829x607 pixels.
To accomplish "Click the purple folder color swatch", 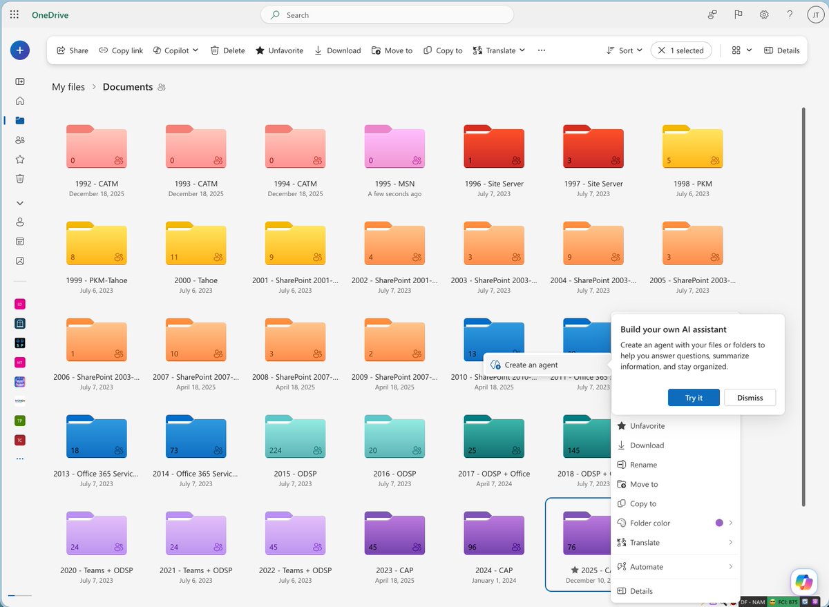I will point(719,523).
